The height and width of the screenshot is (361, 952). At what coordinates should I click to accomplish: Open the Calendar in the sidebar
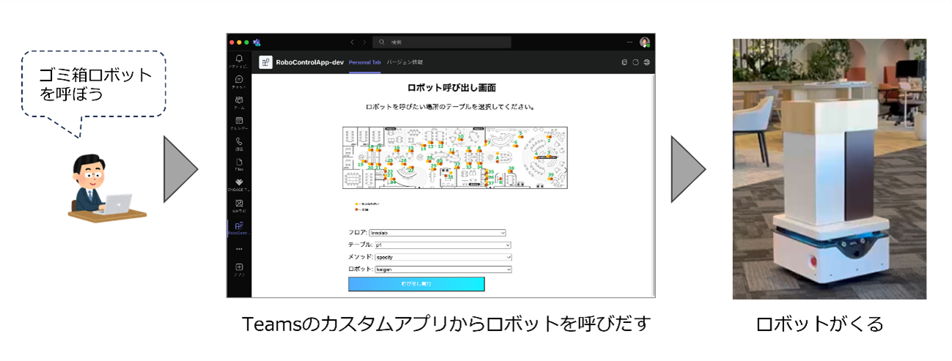pos(239,122)
